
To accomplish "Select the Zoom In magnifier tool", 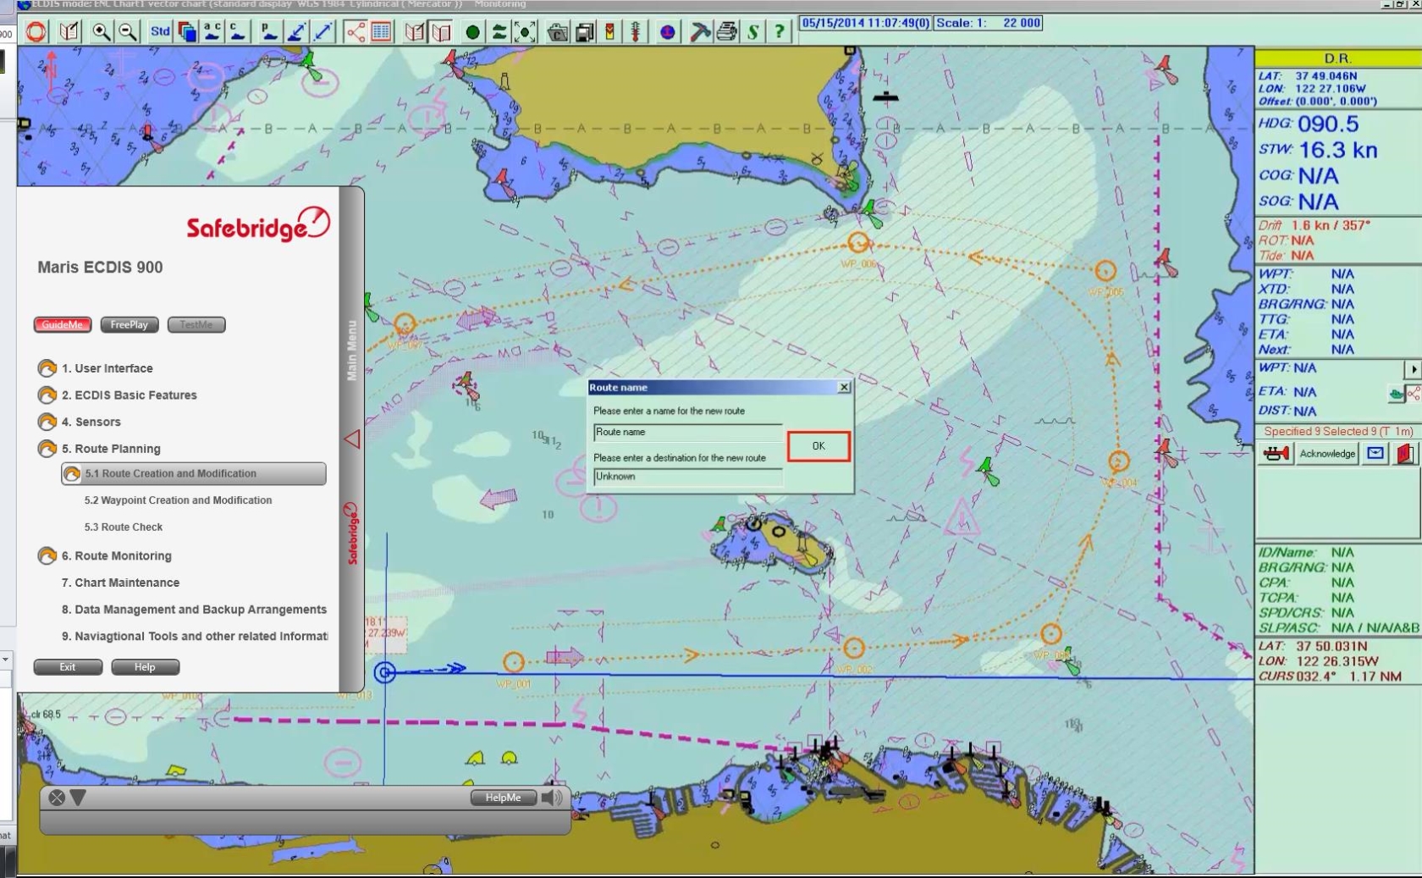I will click(x=102, y=31).
